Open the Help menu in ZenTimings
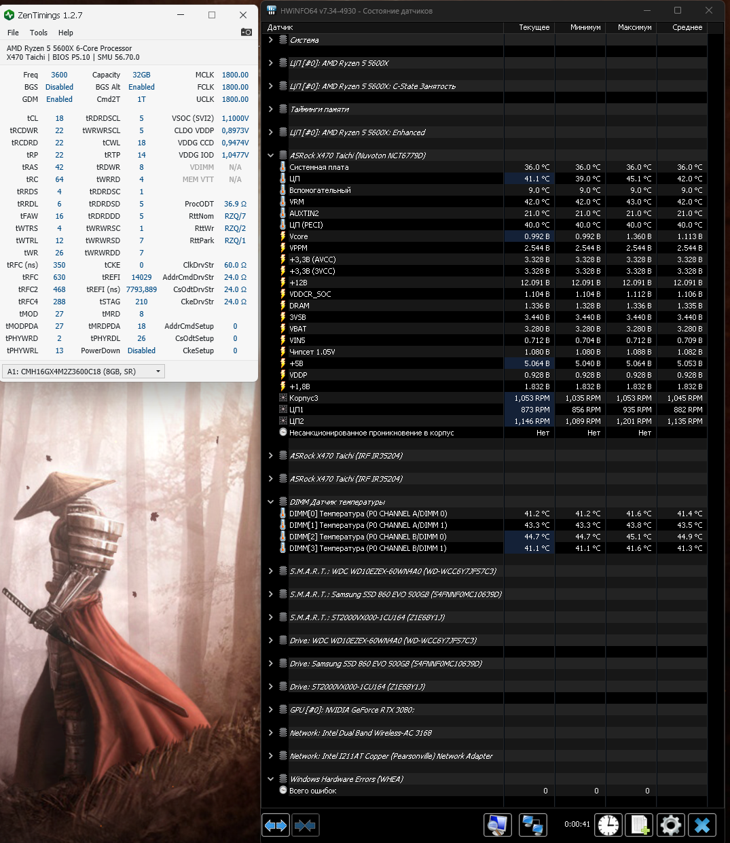Viewport: 730px width, 843px height. [x=66, y=33]
